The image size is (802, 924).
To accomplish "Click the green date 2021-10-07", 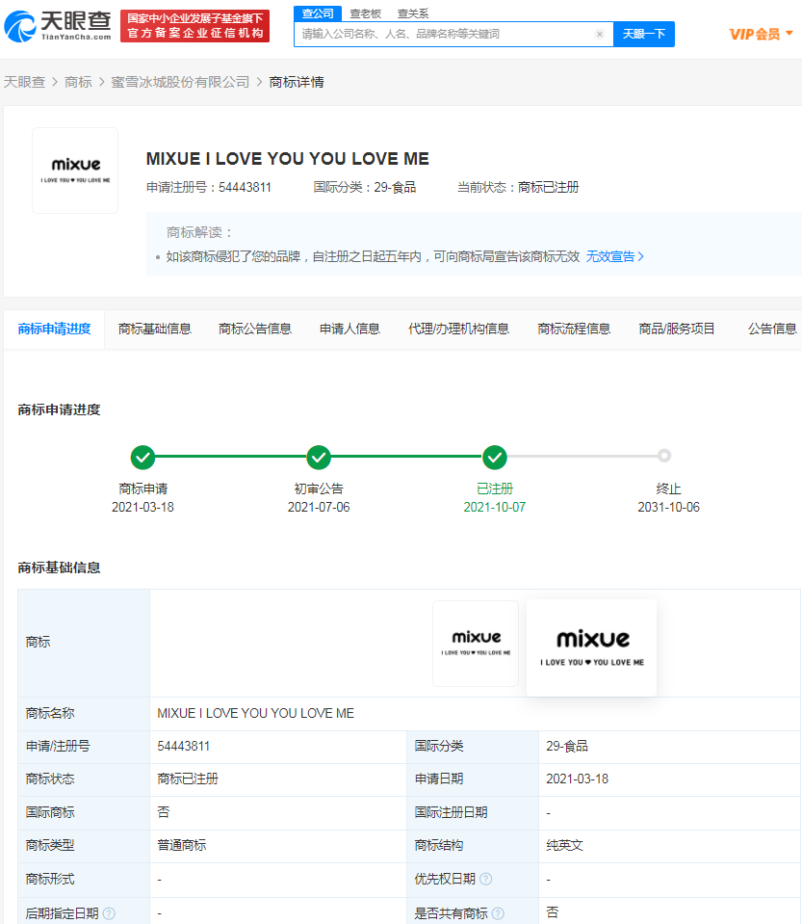I will coord(495,507).
